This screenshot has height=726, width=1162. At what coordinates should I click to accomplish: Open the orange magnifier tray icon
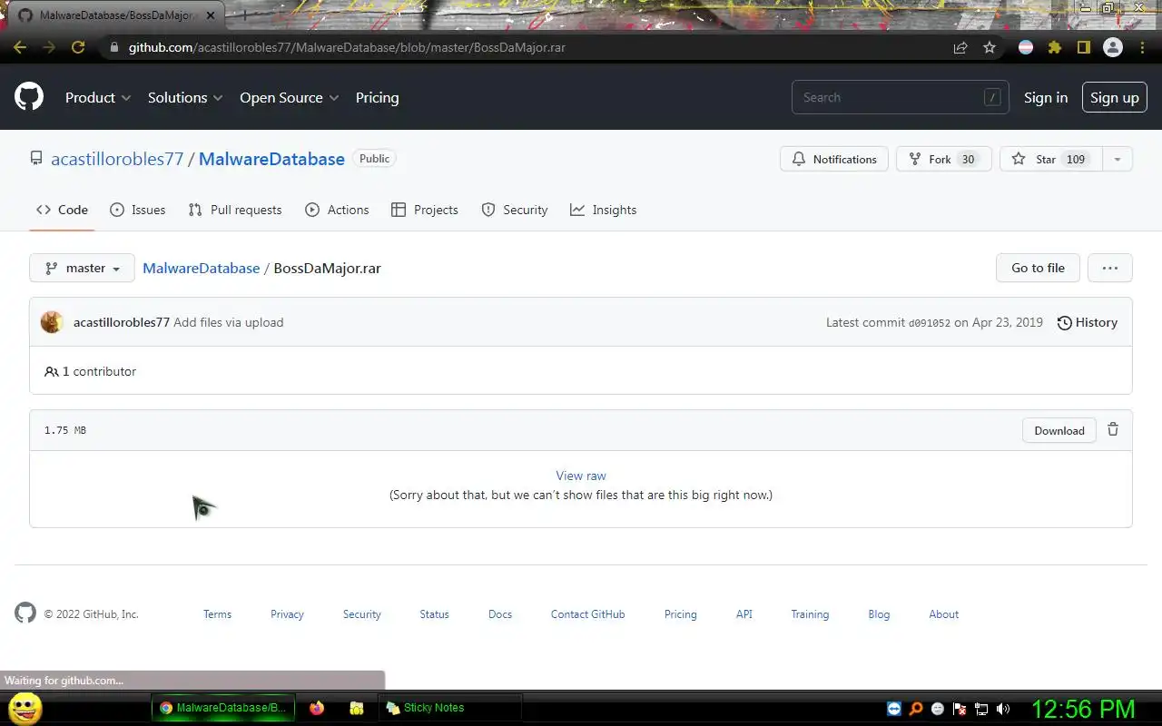pos(916,709)
